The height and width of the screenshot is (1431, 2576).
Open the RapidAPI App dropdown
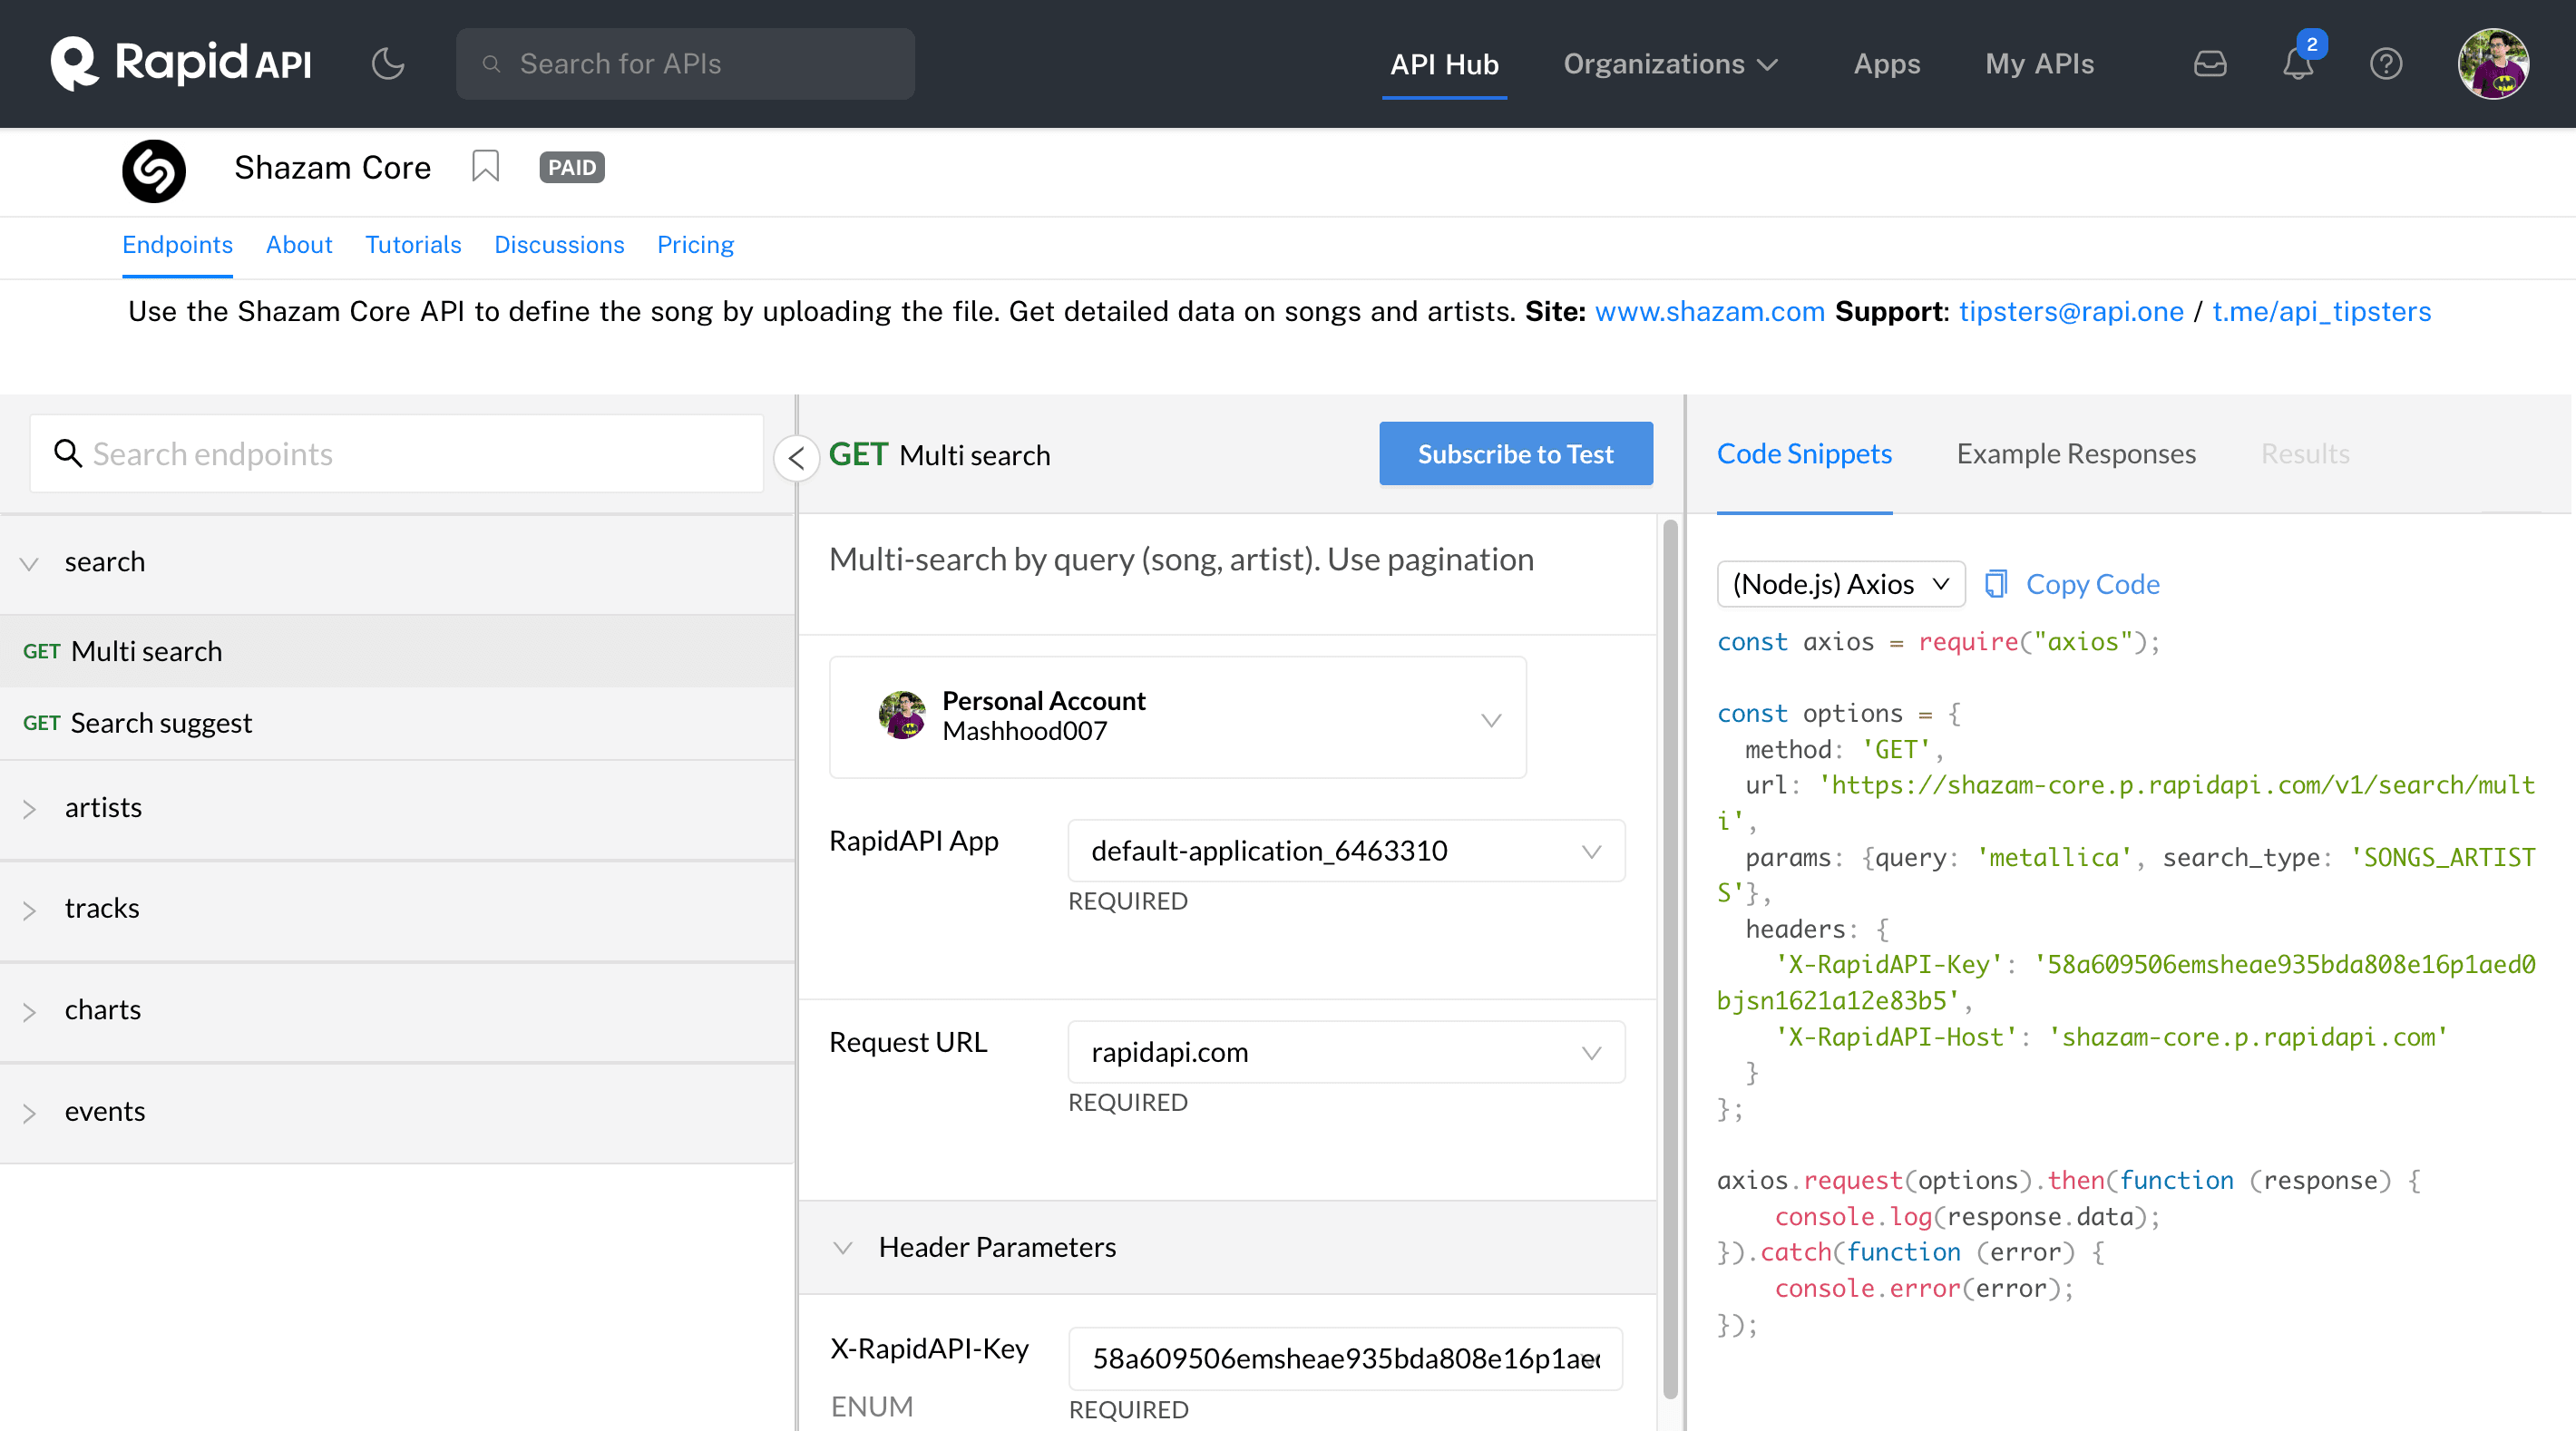(1346, 850)
